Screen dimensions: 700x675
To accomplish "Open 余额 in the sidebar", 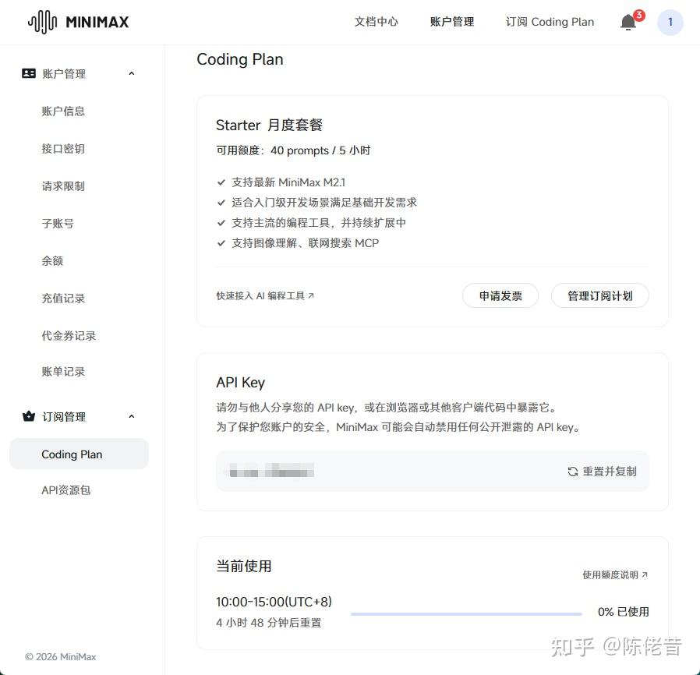I will click(x=52, y=260).
